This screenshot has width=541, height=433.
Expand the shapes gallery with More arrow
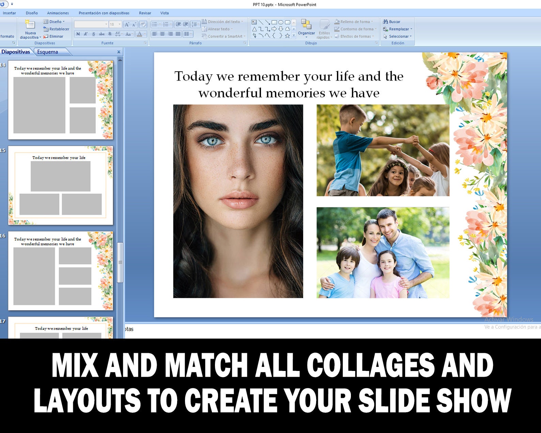click(294, 35)
